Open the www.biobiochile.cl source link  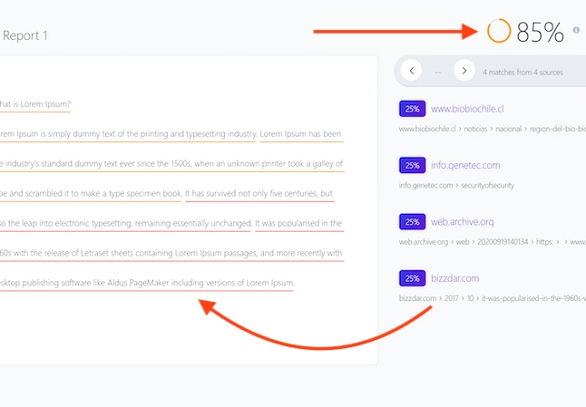[x=467, y=109]
